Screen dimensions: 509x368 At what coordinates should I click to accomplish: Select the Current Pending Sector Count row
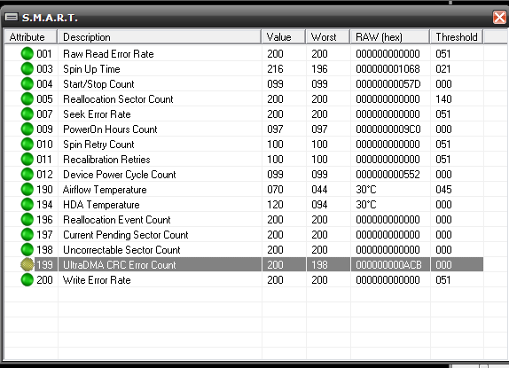(x=244, y=235)
